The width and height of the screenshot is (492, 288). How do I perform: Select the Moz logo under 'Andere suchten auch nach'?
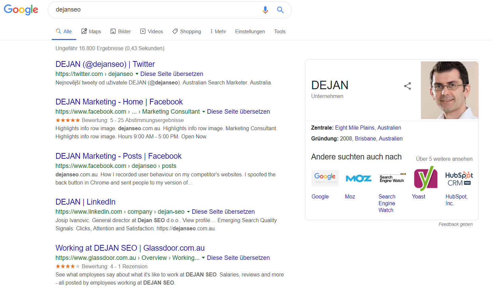click(x=358, y=178)
